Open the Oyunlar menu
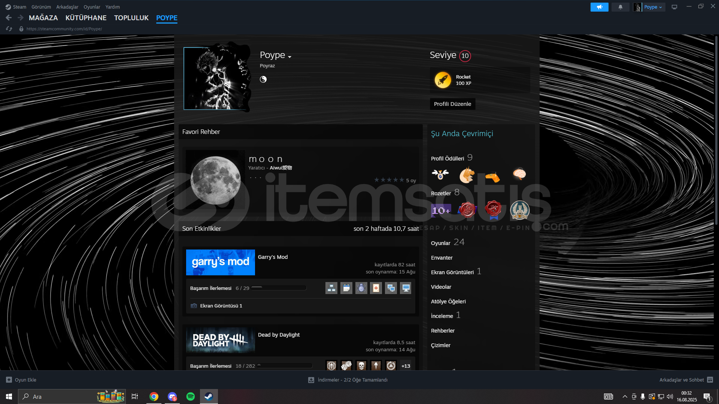Viewport: 719px width, 404px height. point(92,7)
